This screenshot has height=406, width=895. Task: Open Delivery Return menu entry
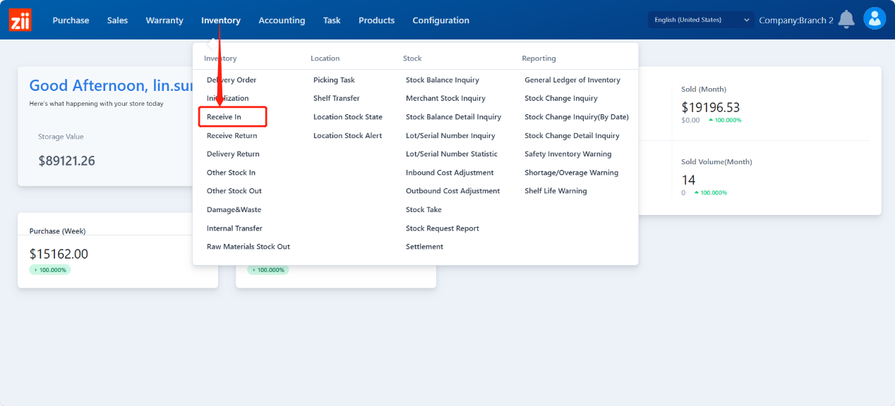point(233,154)
